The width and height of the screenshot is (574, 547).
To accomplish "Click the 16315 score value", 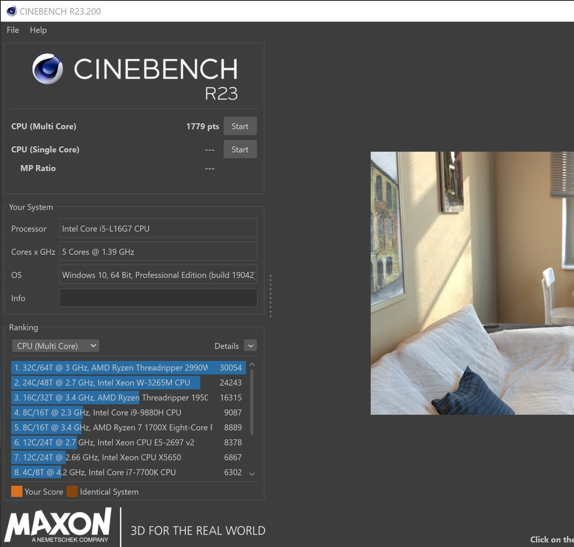I will click(x=231, y=398).
